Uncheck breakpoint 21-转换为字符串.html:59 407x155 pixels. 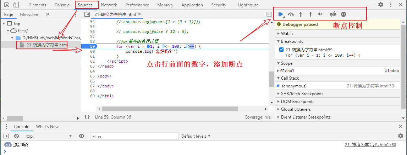(281, 50)
